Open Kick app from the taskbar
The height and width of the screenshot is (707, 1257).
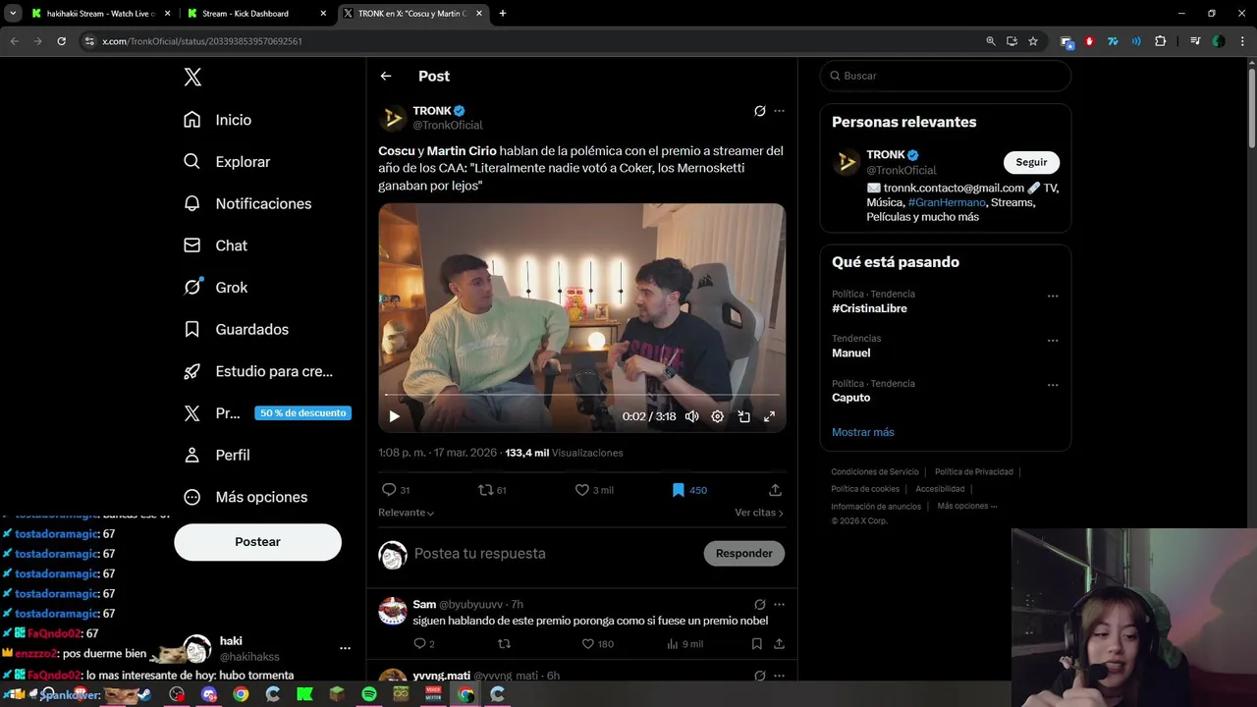click(305, 694)
